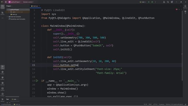Click main.py in bottom breadcrumb
Screen dimensions: 188x106
[17, 105]
